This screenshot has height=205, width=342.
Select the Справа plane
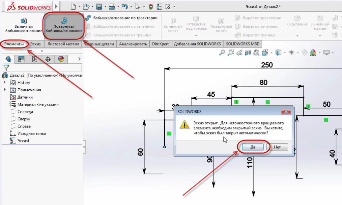tap(20, 126)
